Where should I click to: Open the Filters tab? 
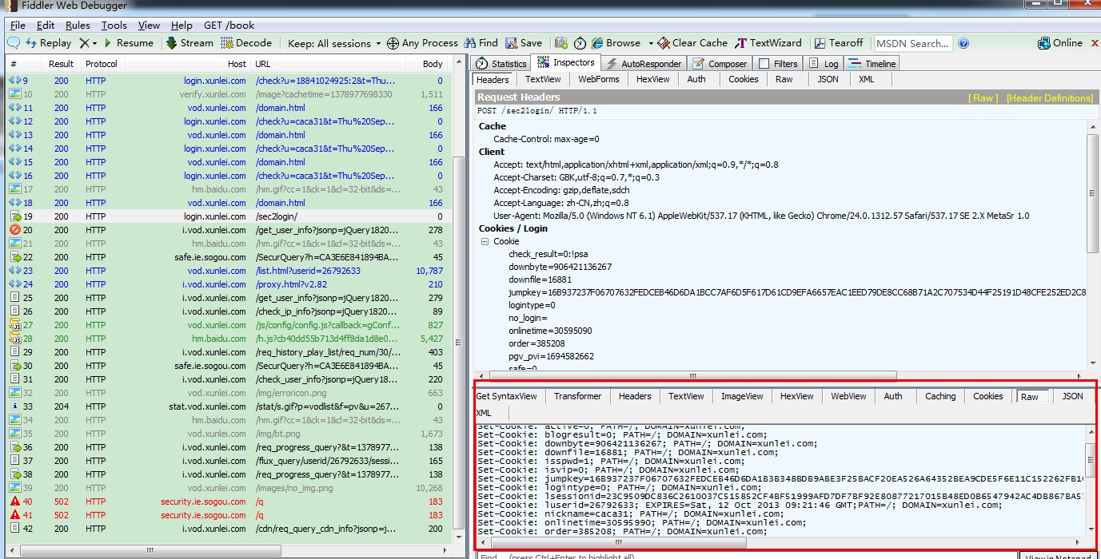(778, 64)
